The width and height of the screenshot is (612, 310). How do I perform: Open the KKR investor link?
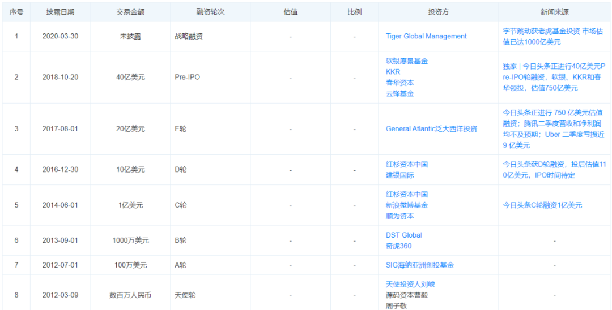(393, 72)
